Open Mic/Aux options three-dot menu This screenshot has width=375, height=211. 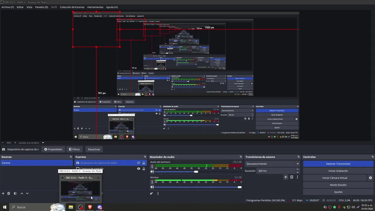152,182
